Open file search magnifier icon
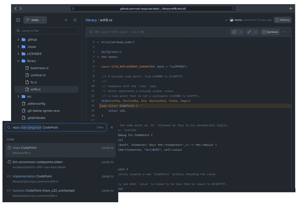 coord(75,20)
